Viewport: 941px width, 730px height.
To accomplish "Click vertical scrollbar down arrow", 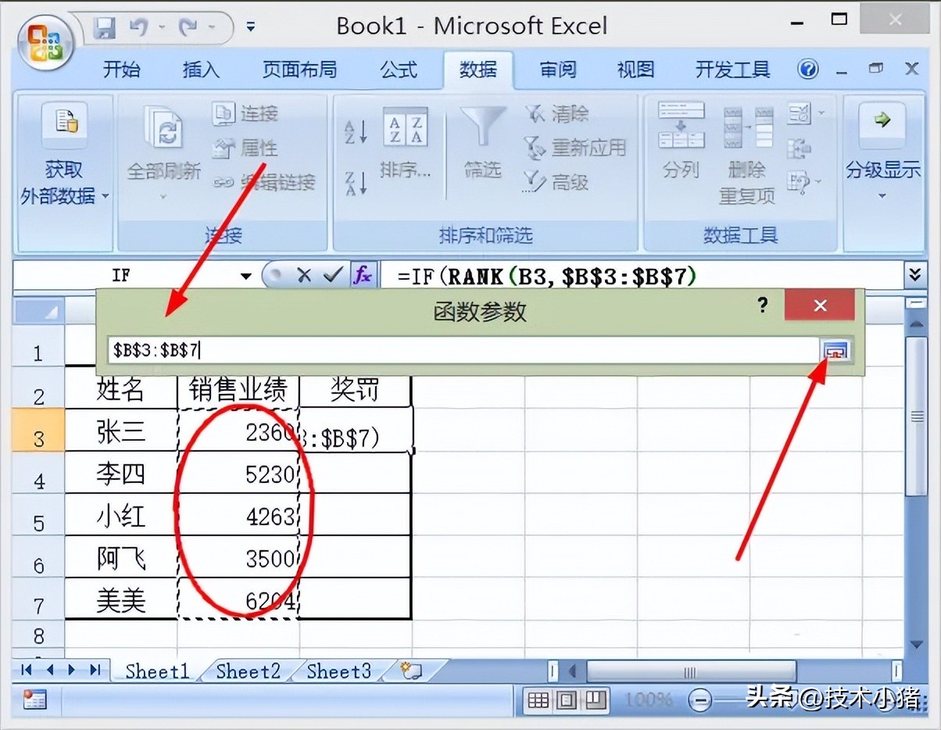I will tap(916, 644).
